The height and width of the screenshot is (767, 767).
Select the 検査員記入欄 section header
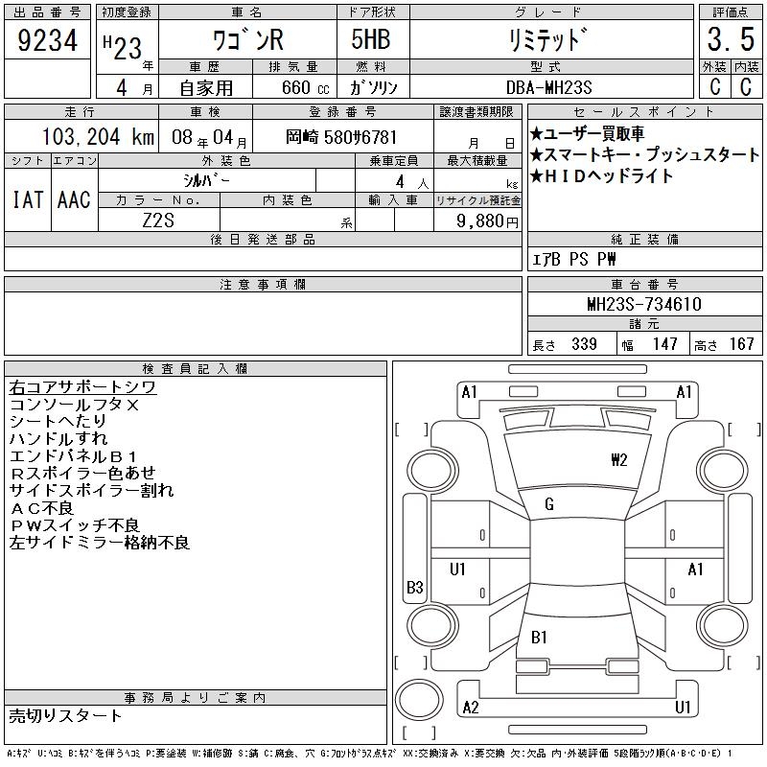[x=196, y=368]
